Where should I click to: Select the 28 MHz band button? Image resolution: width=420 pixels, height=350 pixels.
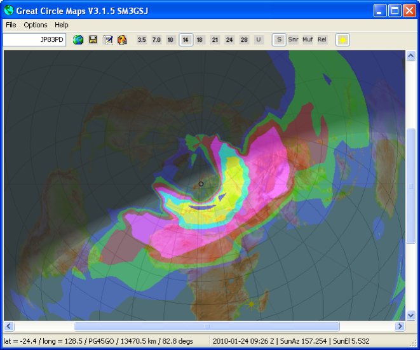[x=244, y=40]
